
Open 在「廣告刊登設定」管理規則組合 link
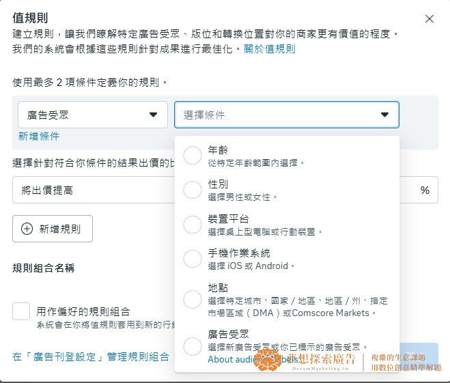[x=91, y=357]
